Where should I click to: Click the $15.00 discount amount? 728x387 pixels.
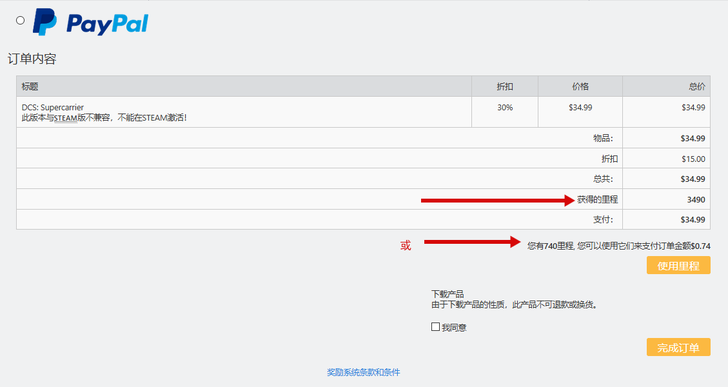coord(693,159)
